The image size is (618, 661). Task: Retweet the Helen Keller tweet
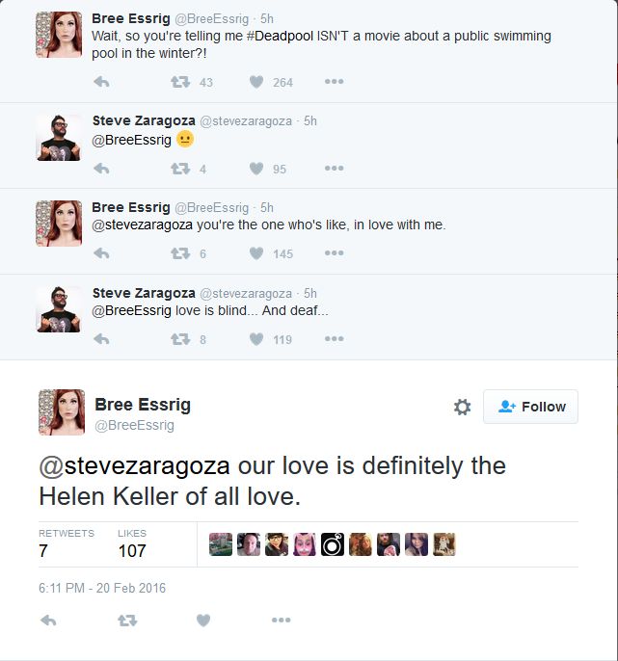(x=126, y=621)
